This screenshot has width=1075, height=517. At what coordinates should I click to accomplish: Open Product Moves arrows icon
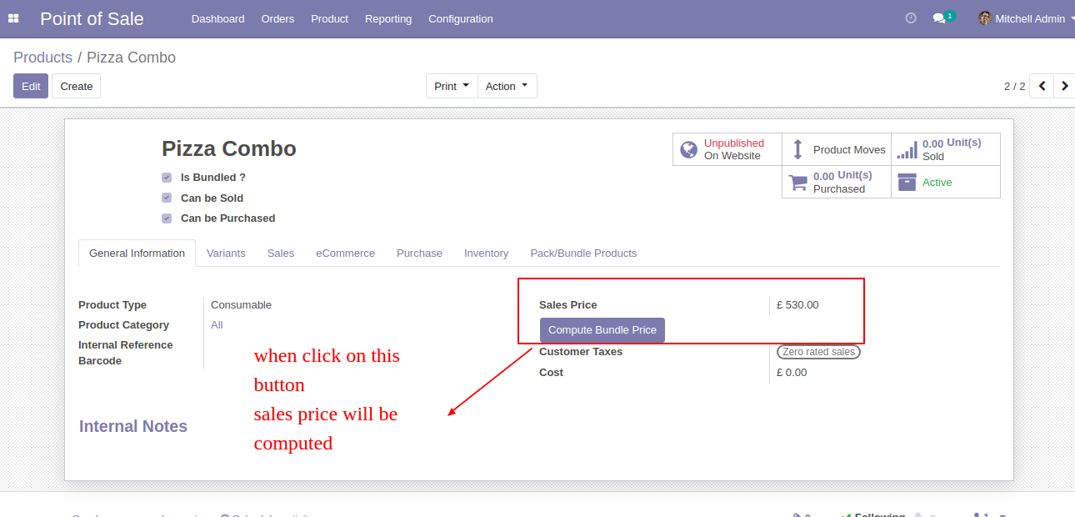pyautogui.click(x=797, y=149)
